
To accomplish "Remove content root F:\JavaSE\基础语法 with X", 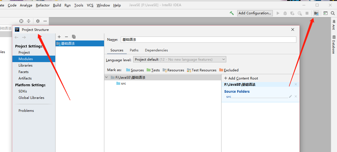I will [x=296, y=85].
